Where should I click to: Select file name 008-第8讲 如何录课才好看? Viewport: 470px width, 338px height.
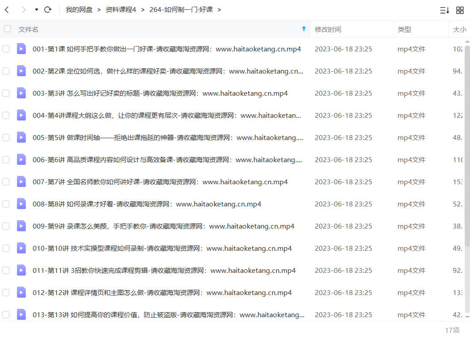[147, 204]
